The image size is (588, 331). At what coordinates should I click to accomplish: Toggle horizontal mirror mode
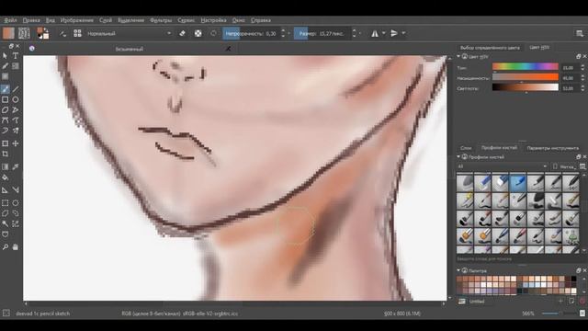[375, 33]
